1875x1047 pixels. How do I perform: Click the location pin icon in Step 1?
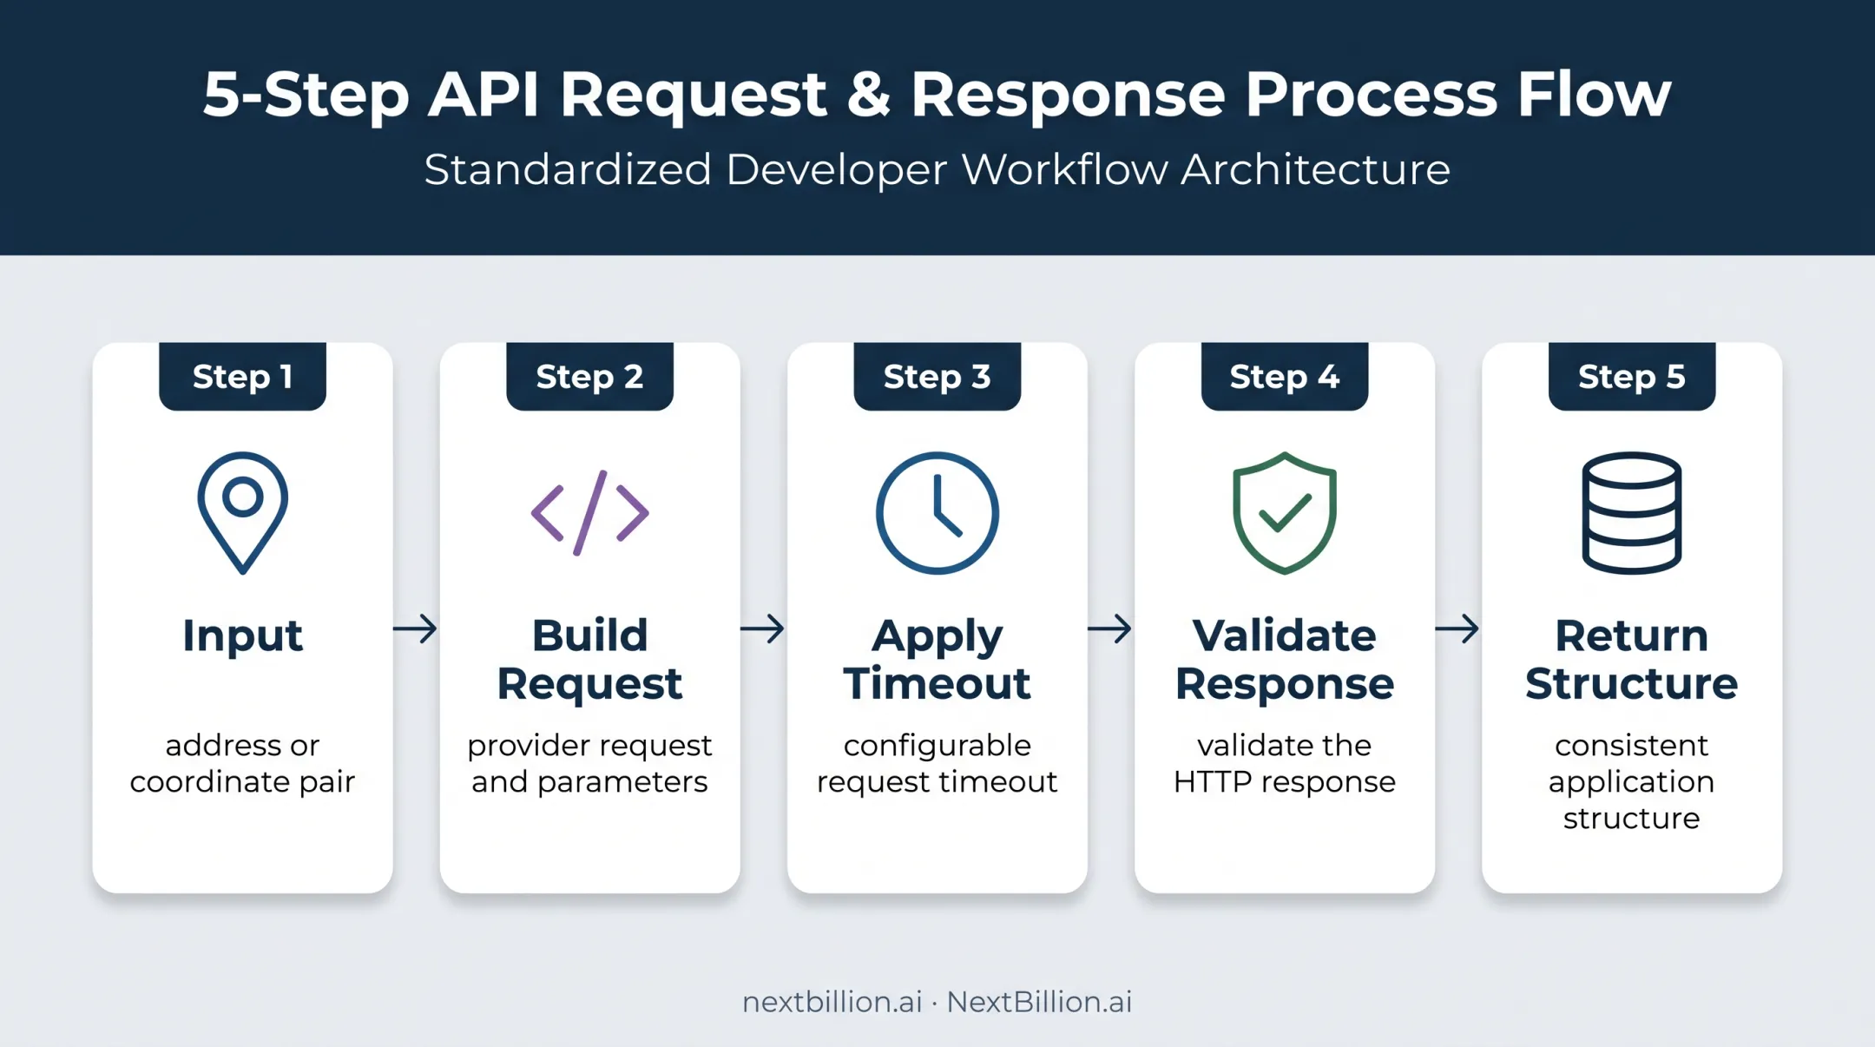tap(242, 513)
